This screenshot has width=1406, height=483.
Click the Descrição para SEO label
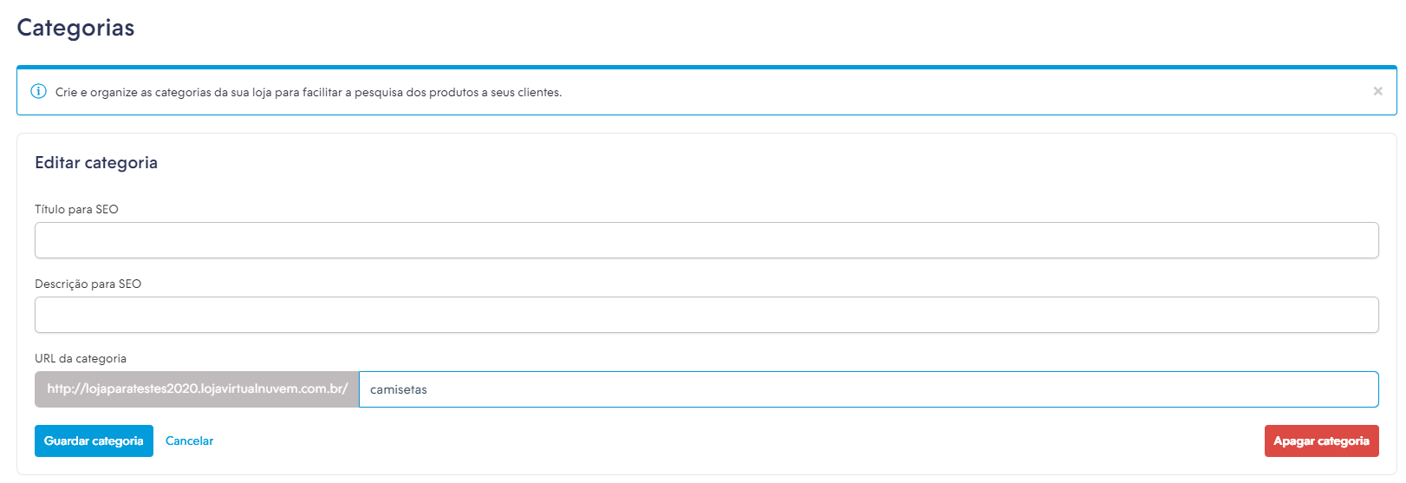[88, 284]
